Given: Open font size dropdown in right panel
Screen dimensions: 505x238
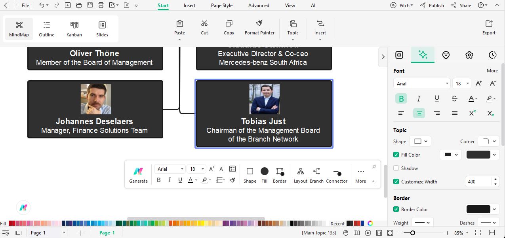Looking at the screenshot, I should coord(462,83).
